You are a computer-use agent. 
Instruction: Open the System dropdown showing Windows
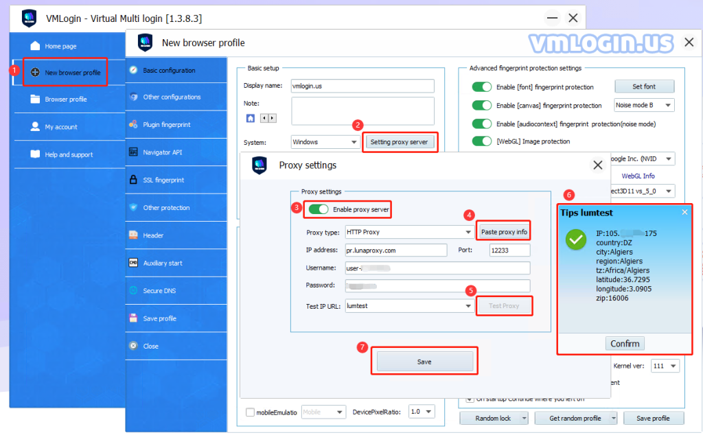click(325, 142)
